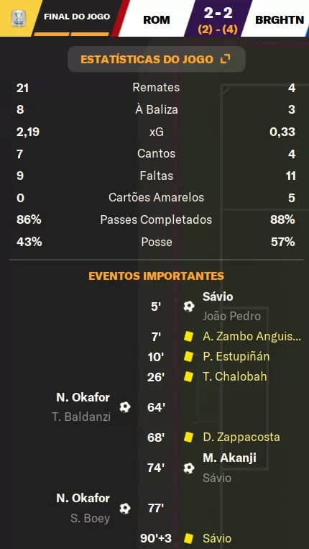Viewport: 309px width, 549px height.
Task: Click the goal ball icon at 77'
Action: coord(125,509)
